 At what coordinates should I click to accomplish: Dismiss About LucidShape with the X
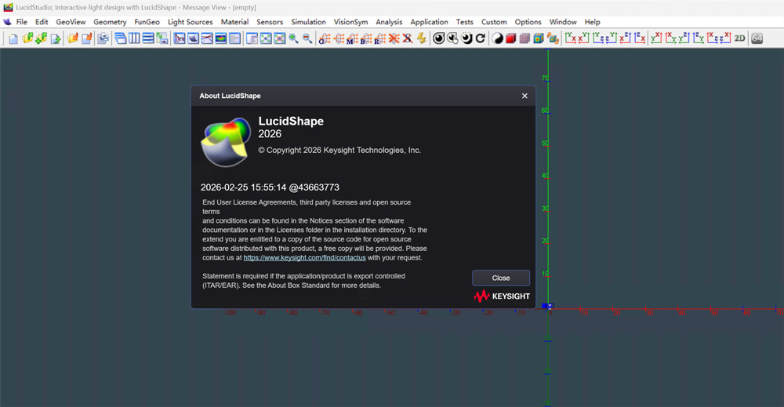click(524, 96)
